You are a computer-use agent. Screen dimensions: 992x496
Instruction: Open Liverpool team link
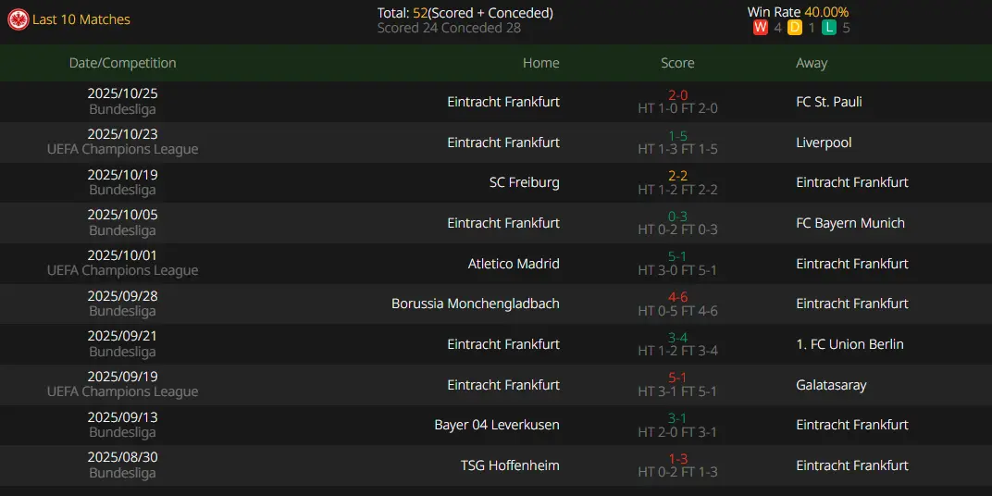pyautogui.click(x=824, y=143)
